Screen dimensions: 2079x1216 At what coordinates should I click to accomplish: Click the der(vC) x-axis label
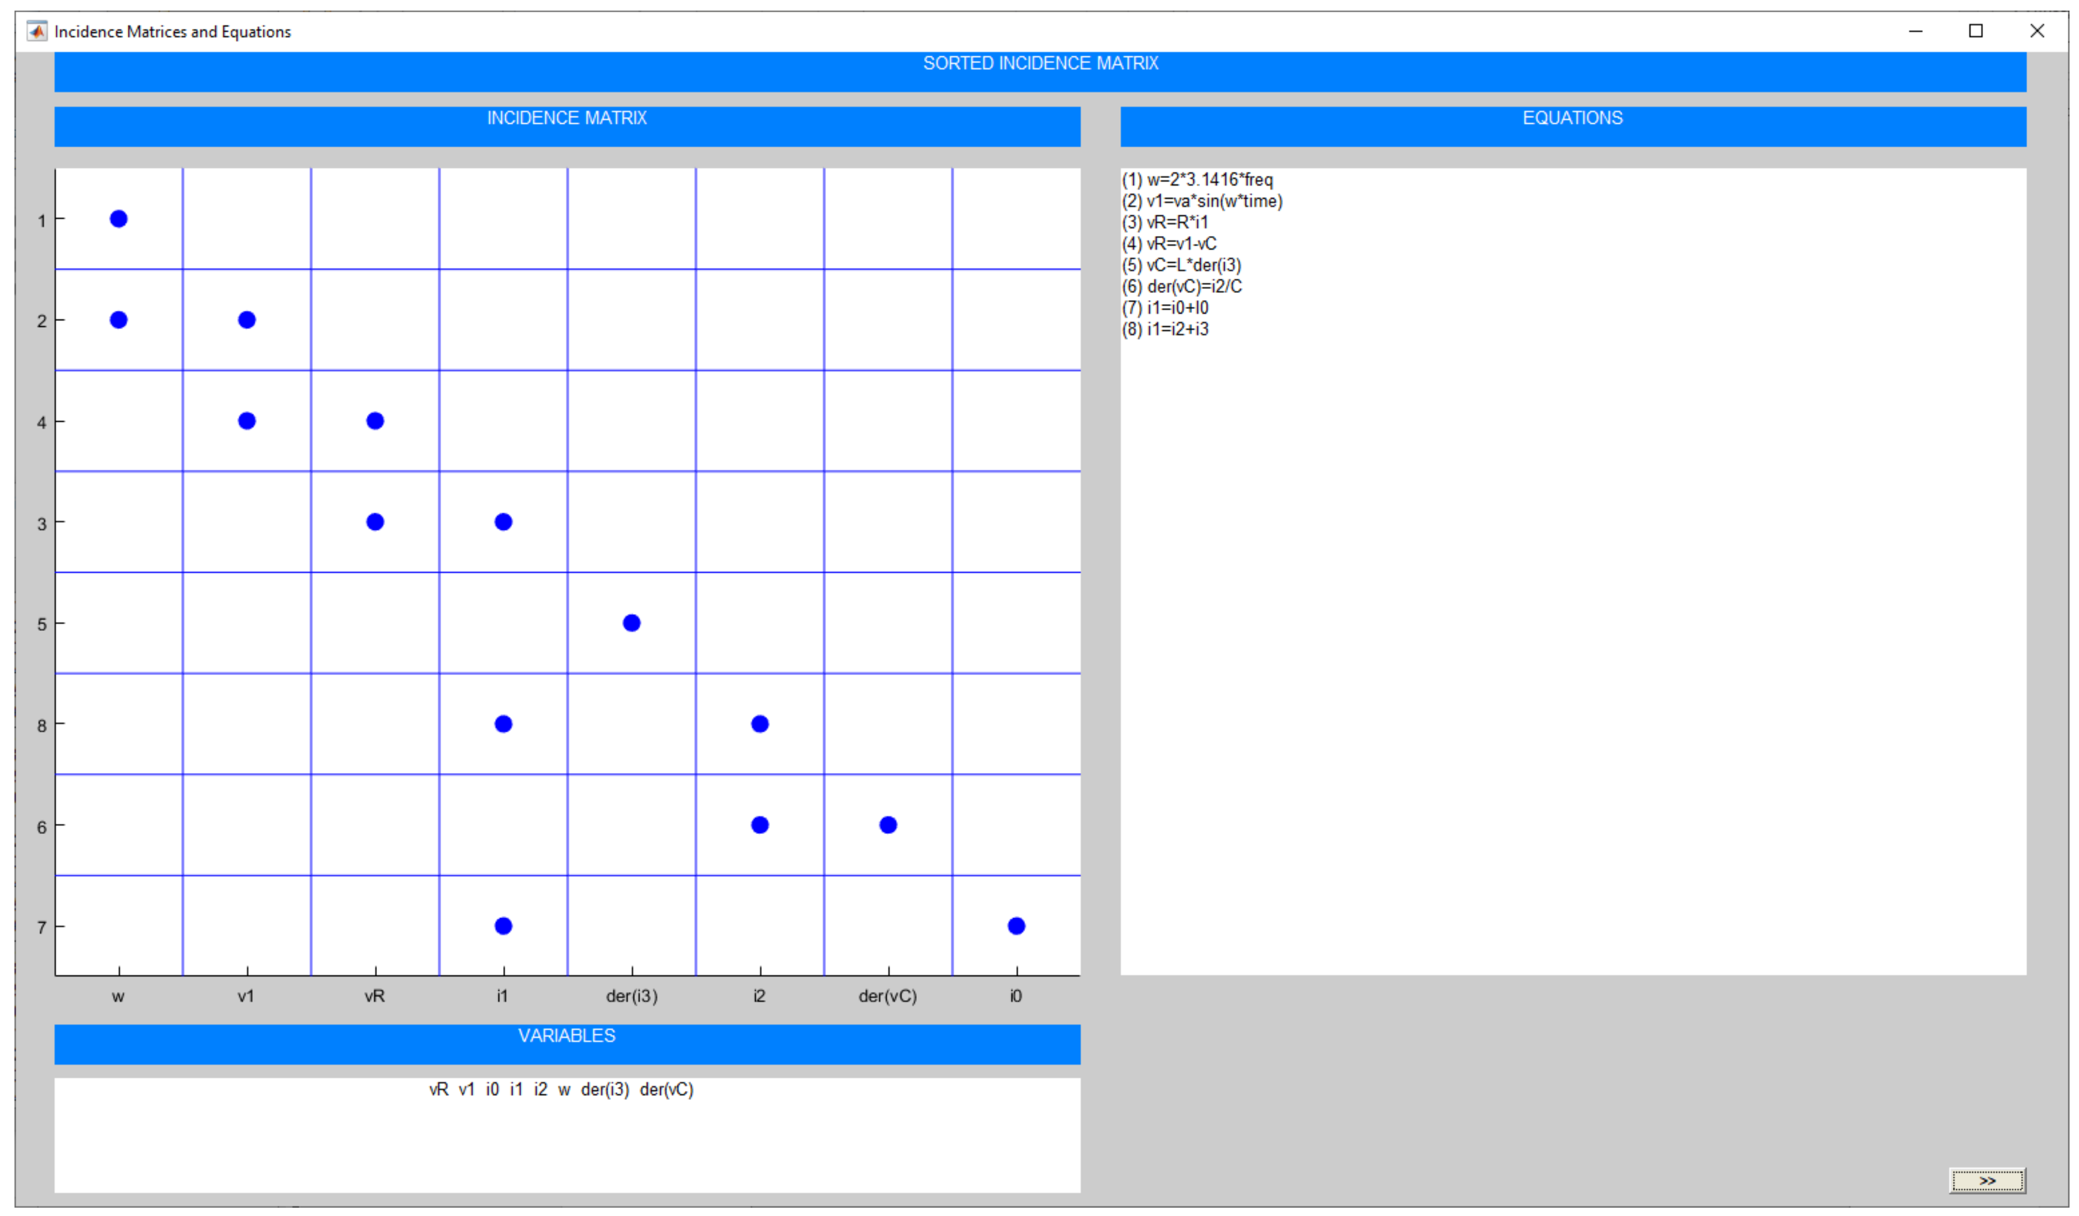pos(888,997)
